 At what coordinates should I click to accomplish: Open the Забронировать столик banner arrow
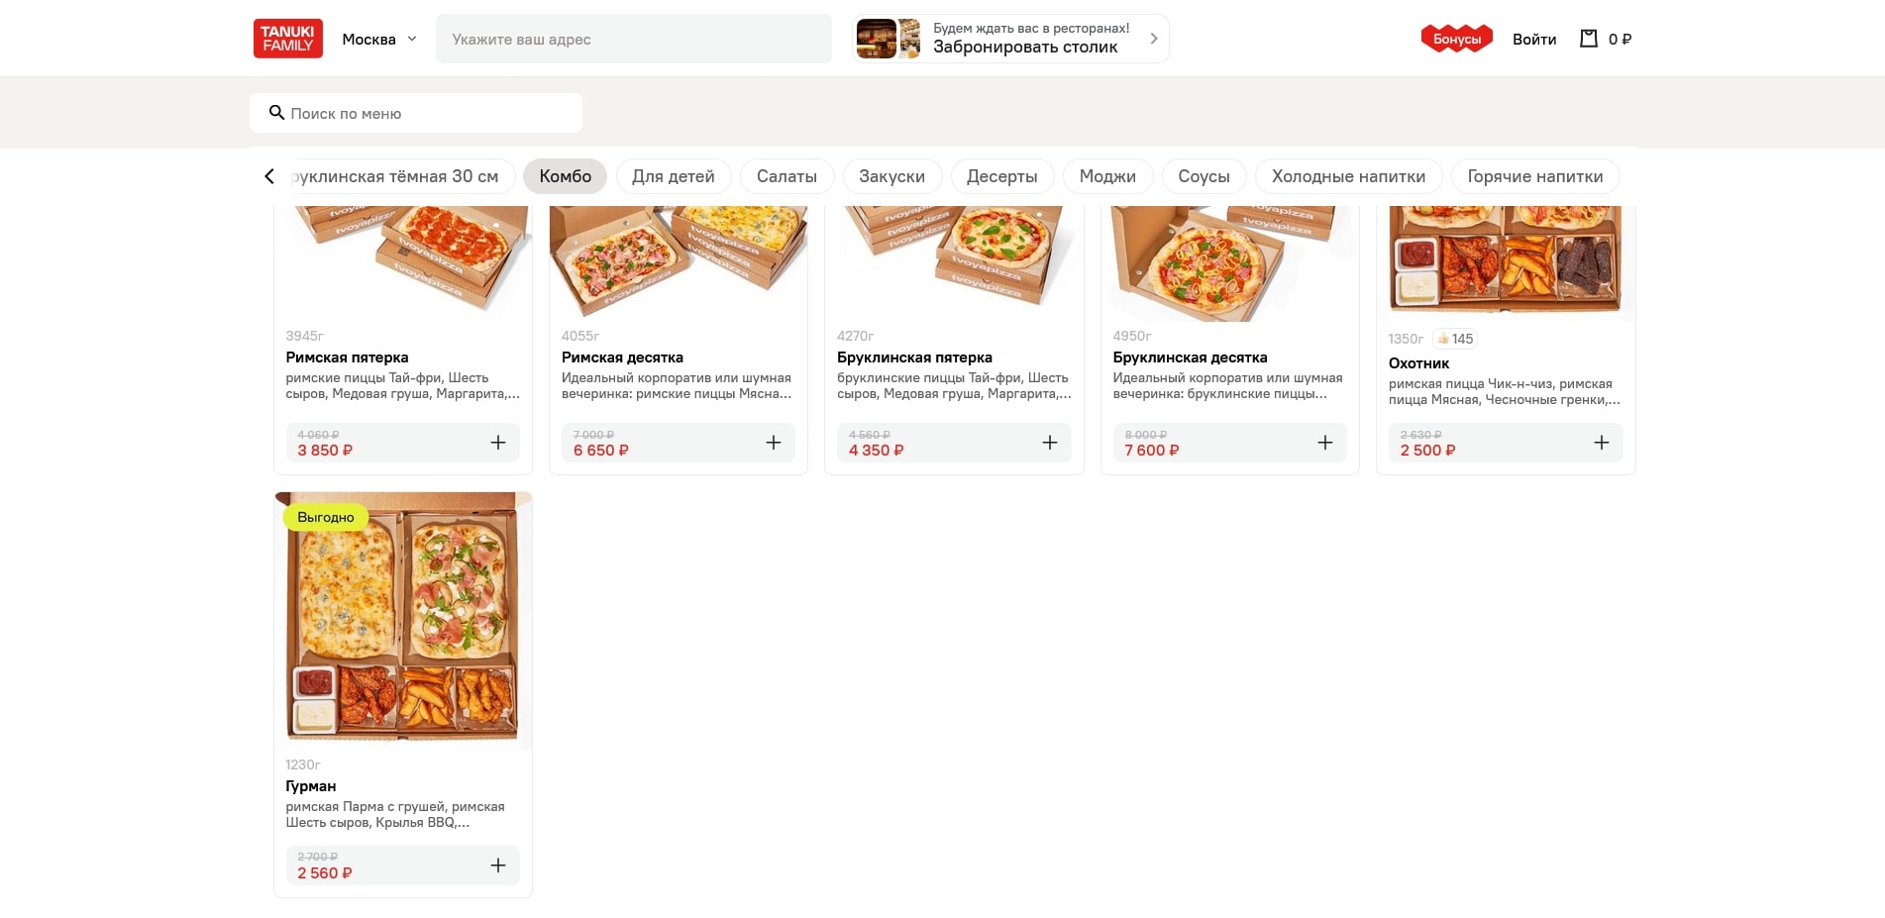1153,39
